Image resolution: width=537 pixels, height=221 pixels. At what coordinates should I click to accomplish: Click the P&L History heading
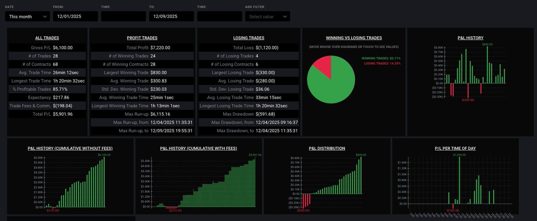pos(470,38)
